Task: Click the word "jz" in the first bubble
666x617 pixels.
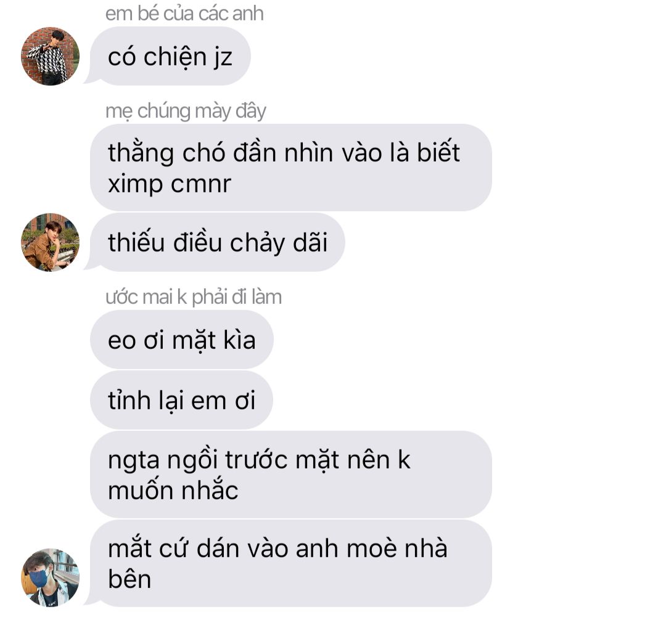Action: tap(223, 58)
